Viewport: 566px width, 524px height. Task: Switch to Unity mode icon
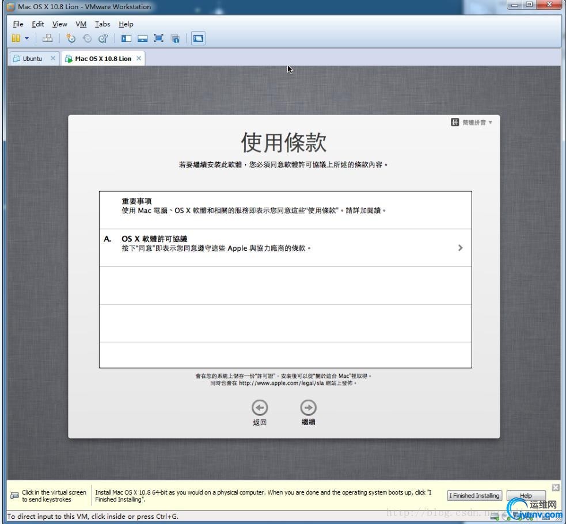[x=175, y=39]
